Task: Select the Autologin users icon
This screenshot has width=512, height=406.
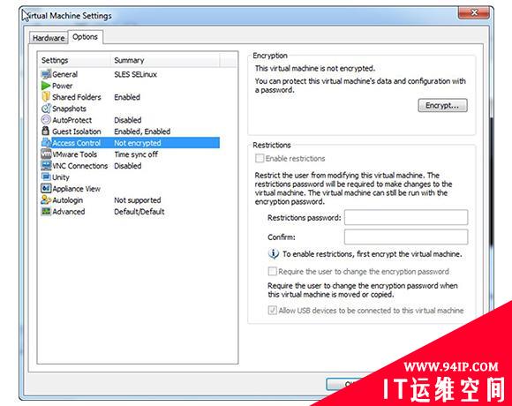Action: (46, 199)
